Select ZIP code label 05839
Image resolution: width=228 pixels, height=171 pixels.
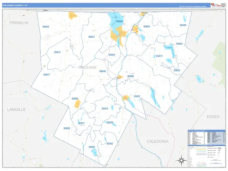(110, 123)
